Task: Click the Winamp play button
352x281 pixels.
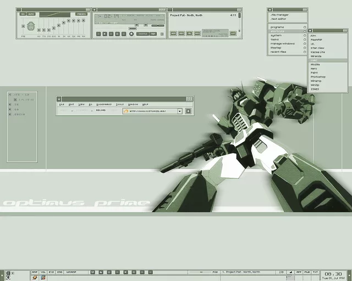Action: coord(105,34)
